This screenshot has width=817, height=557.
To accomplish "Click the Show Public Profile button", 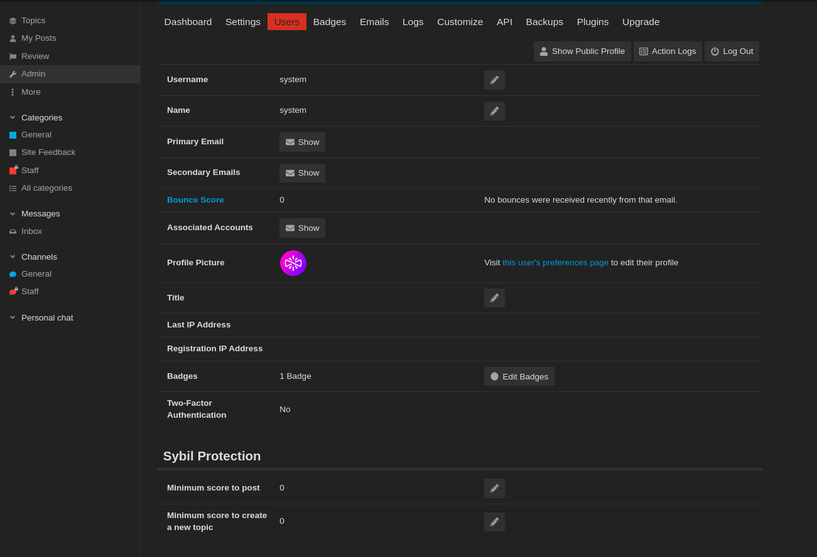I will click(582, 51).
